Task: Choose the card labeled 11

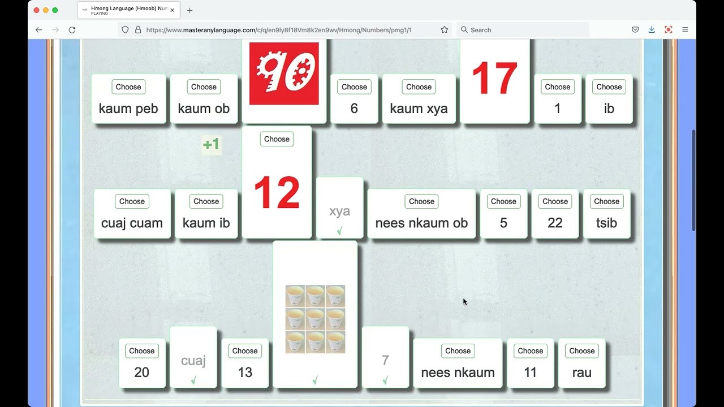Action: tap(530, 351)
